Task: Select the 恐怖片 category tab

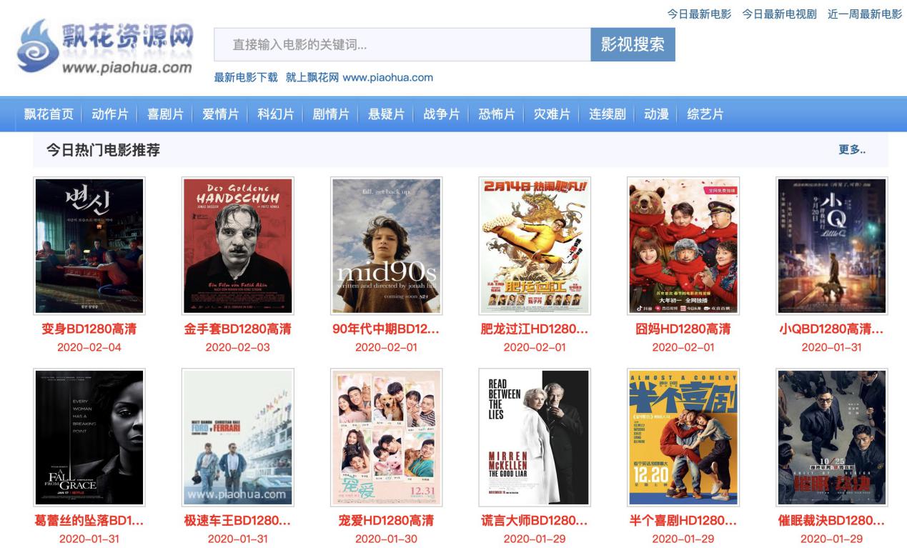Action: [497, 114]
